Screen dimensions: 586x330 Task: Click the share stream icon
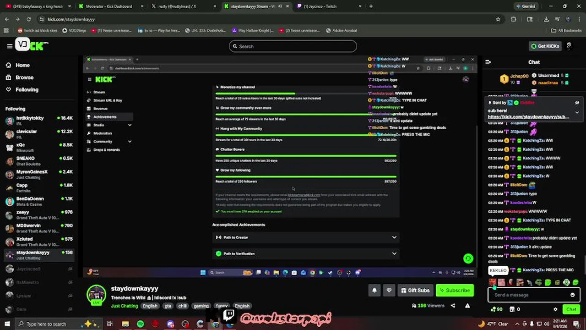[x=453, y=306]
